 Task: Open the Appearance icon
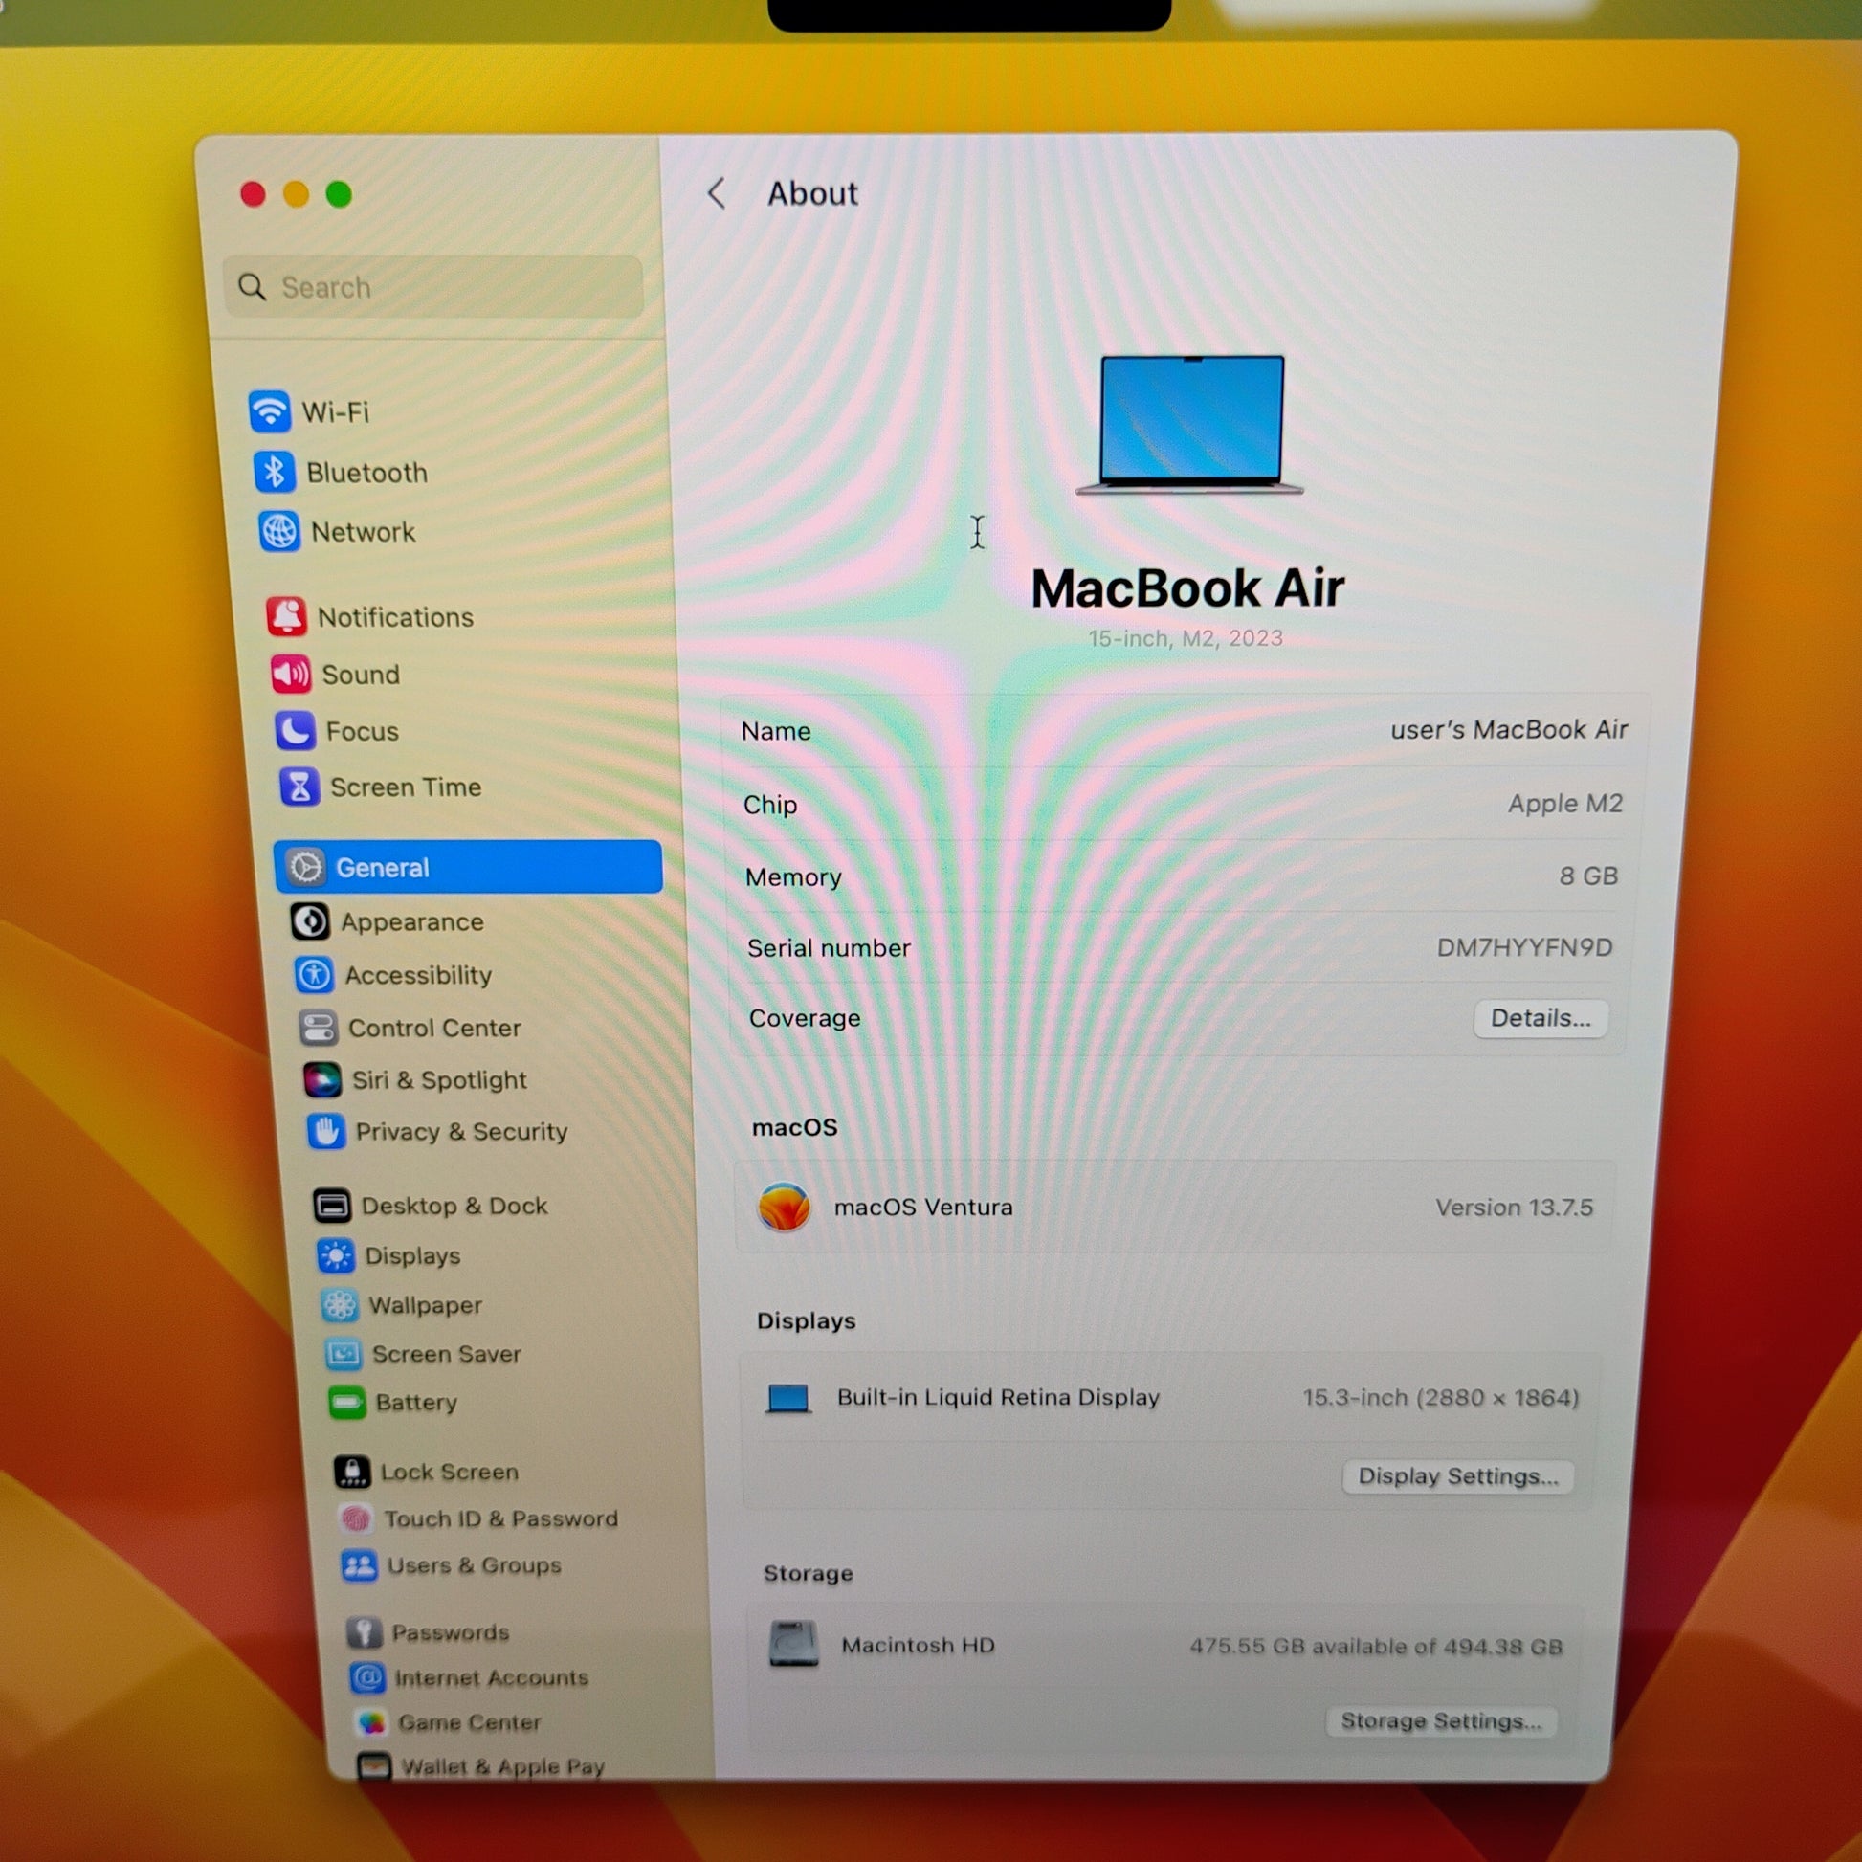[x=310, y=921]
